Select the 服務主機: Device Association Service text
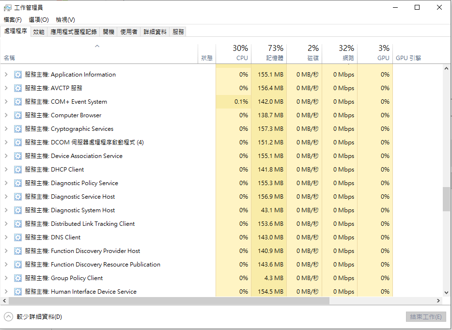This screenshot has height=330, width=452. [x=74, y=156]
